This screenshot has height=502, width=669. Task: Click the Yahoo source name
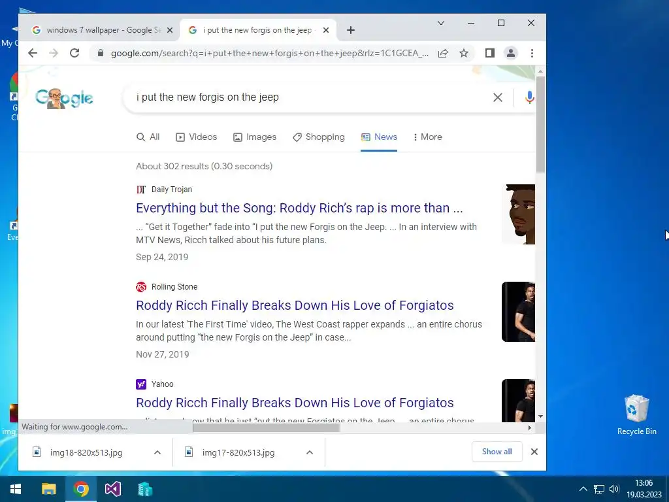click(x=162, y=384)
